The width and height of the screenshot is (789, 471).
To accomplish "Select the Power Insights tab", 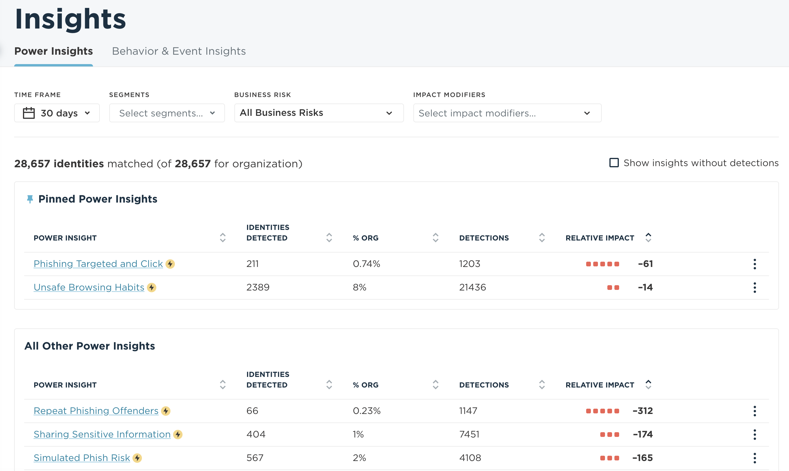I will tap(53, 51).
